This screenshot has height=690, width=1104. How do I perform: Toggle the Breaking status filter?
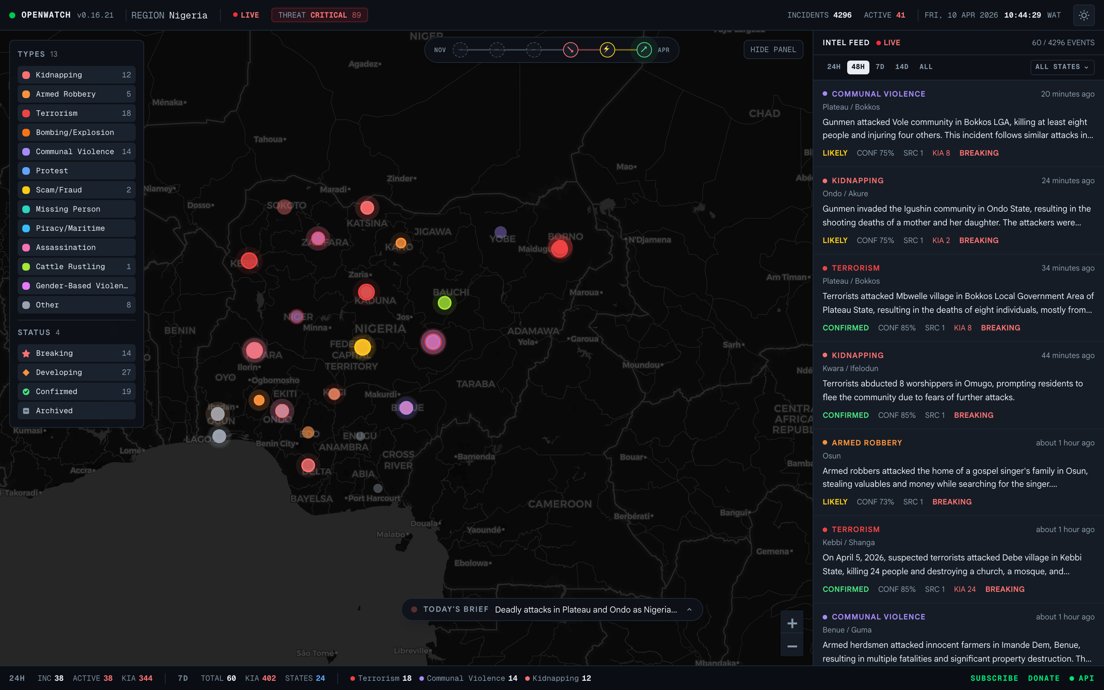coord(77,353)
